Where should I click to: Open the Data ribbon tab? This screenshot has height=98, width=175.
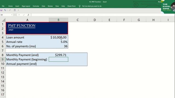coord(43,6)
